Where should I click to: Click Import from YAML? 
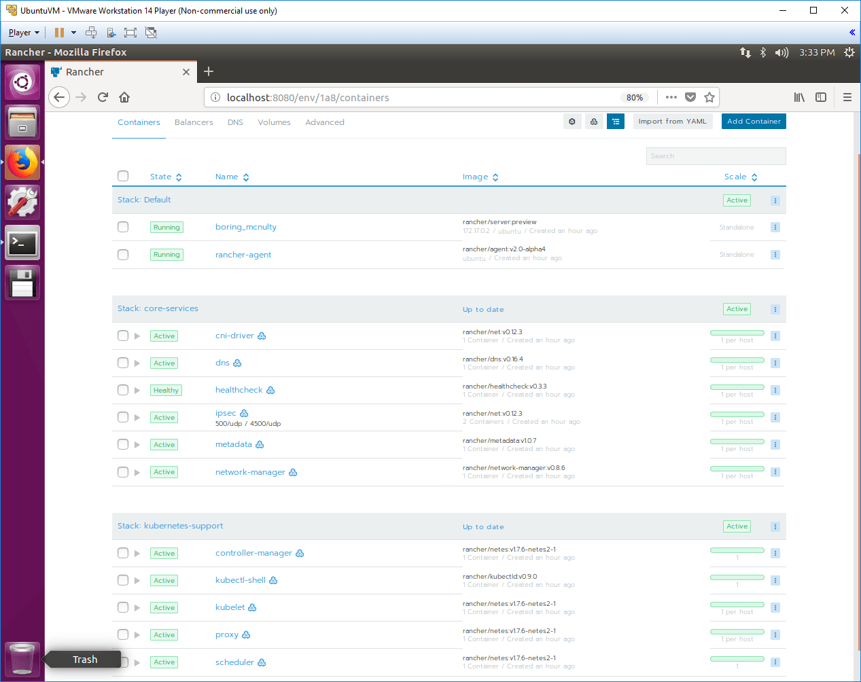click(x=672, y=121)
